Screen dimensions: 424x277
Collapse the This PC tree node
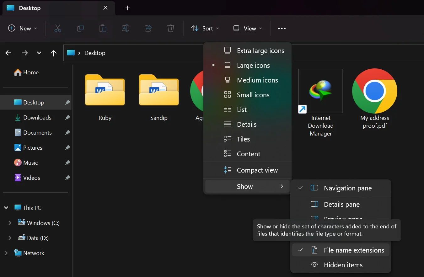[x=6, y=208]
